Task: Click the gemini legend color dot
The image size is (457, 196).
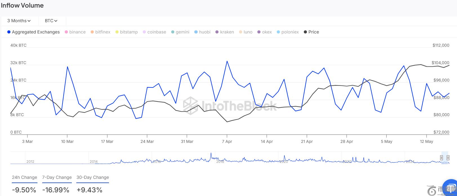Action: pos(173,32)
